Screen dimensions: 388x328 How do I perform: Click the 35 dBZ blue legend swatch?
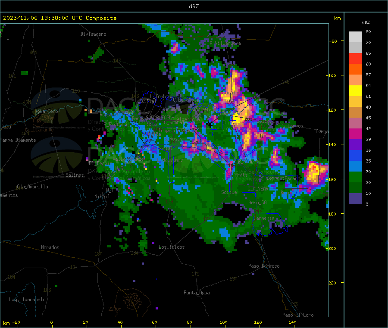pos(355,166)
